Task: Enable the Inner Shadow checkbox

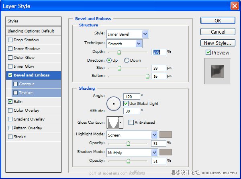Action: tap(10, 49)
